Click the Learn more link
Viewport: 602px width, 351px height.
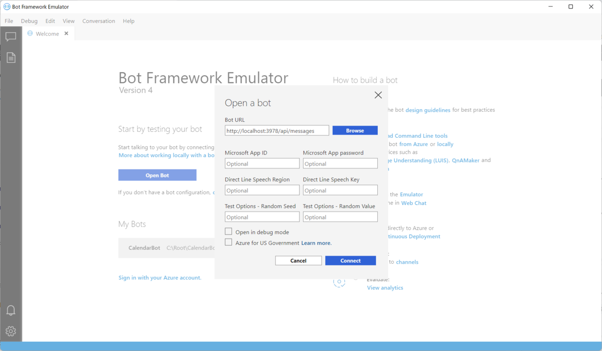(x=316, y=243)
